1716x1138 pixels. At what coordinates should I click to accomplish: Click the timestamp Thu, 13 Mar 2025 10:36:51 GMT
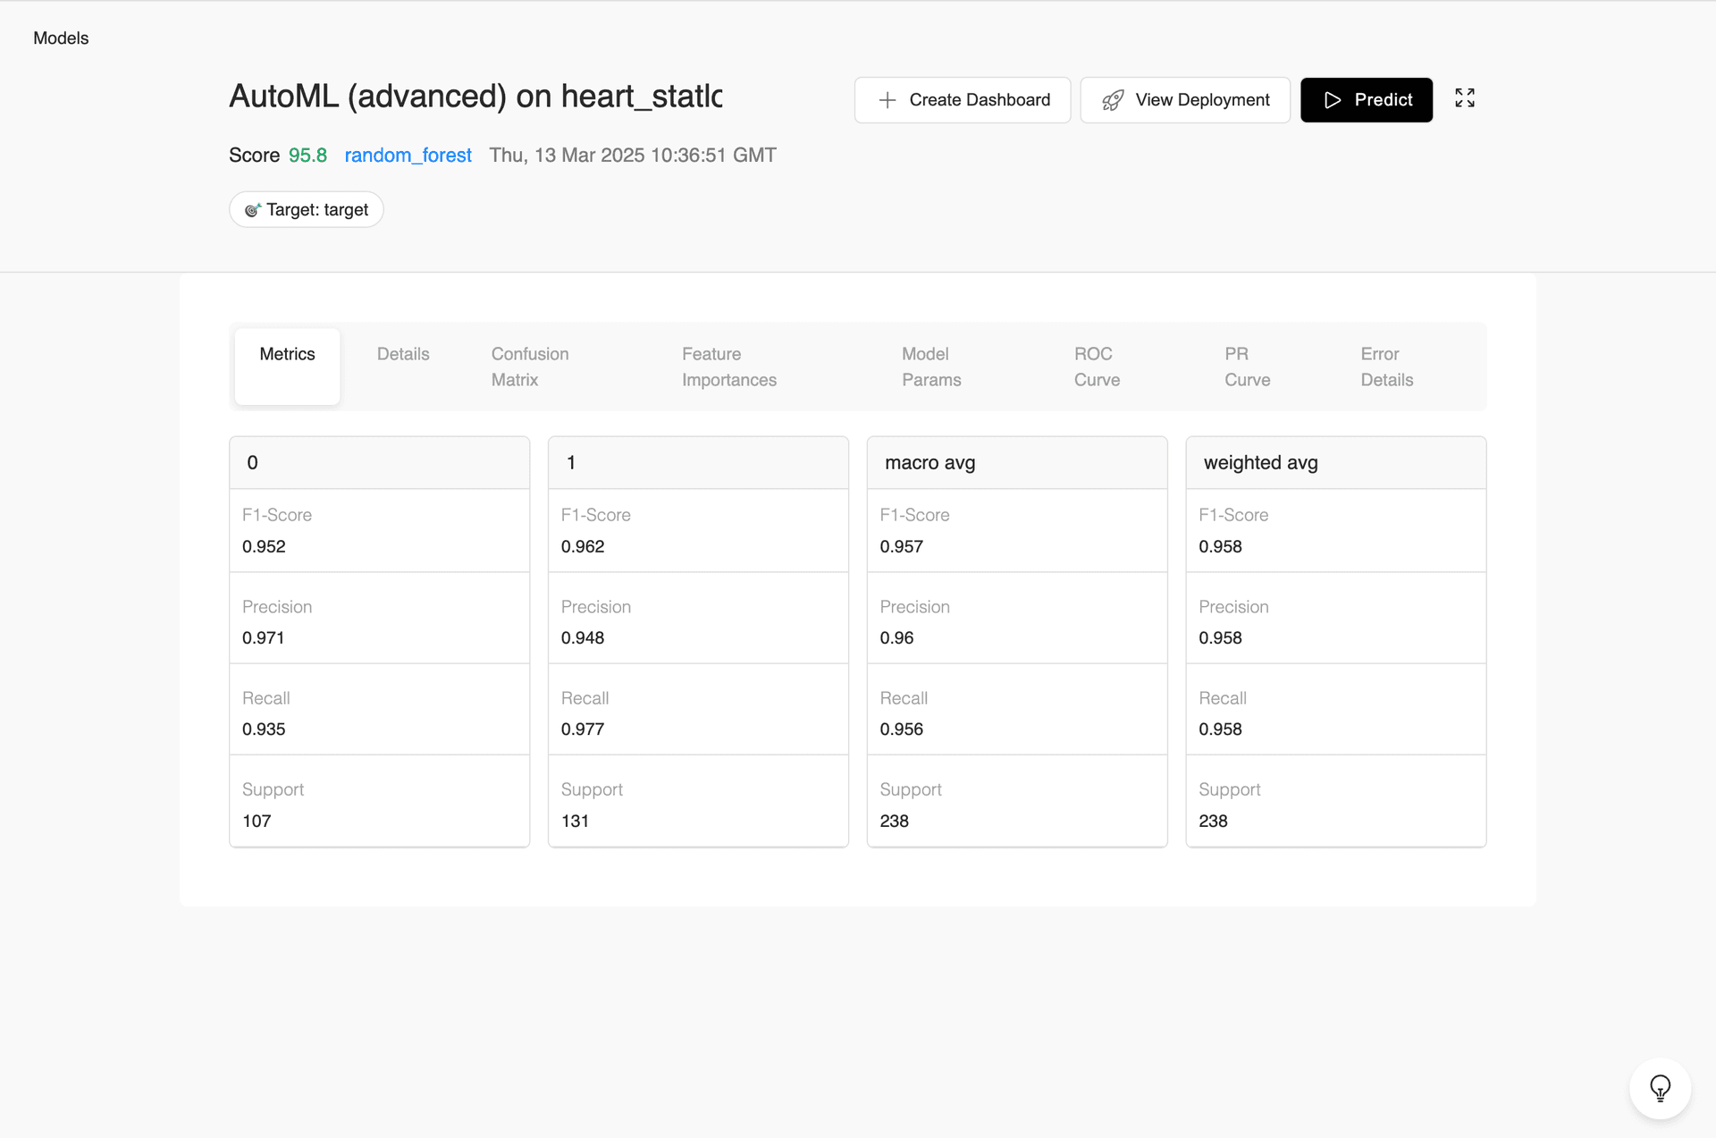tap(633, 156)
